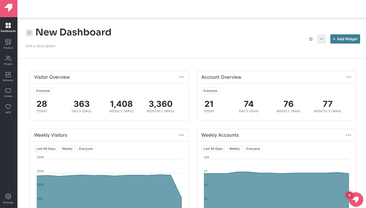Open the resource center badge with 4 notifications
The height and width of the screenshot is (208, 366).
[x=355, y=199]
